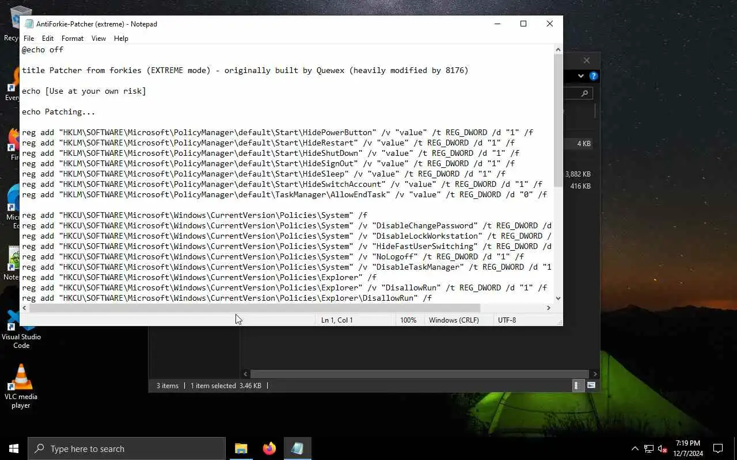
Task: Click the HideSleep registry line
Action: click(264, 174)
